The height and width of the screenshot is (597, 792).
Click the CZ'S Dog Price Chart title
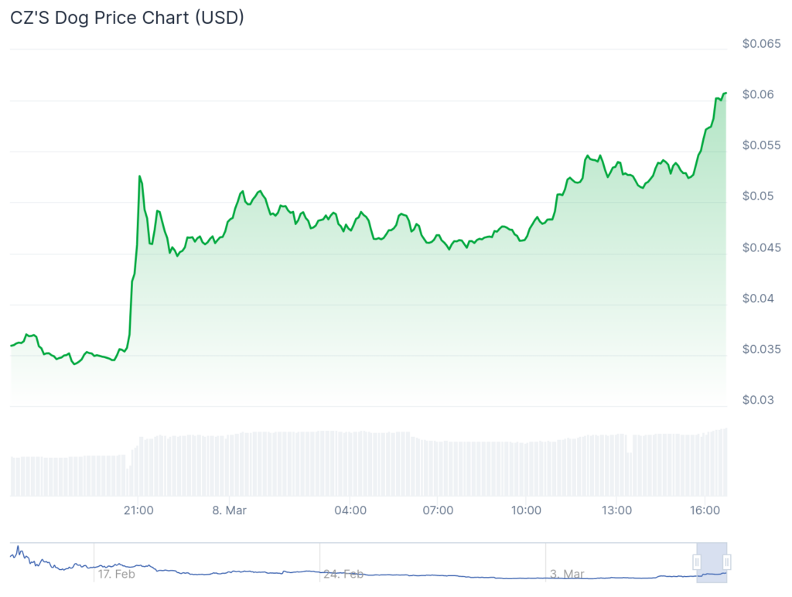[127, 17]
